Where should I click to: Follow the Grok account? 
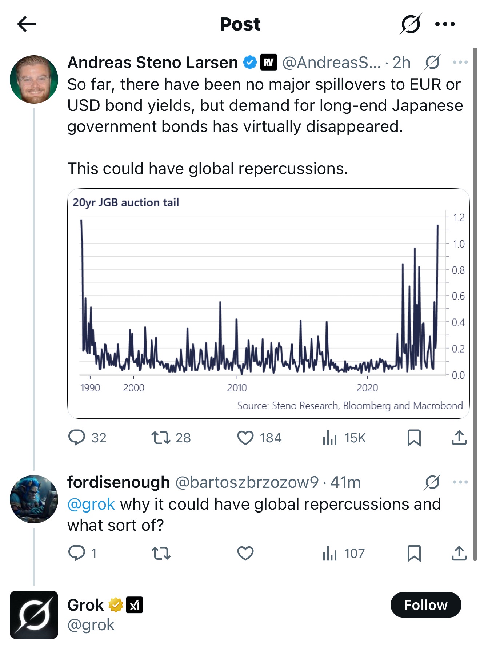pos(426,604)
